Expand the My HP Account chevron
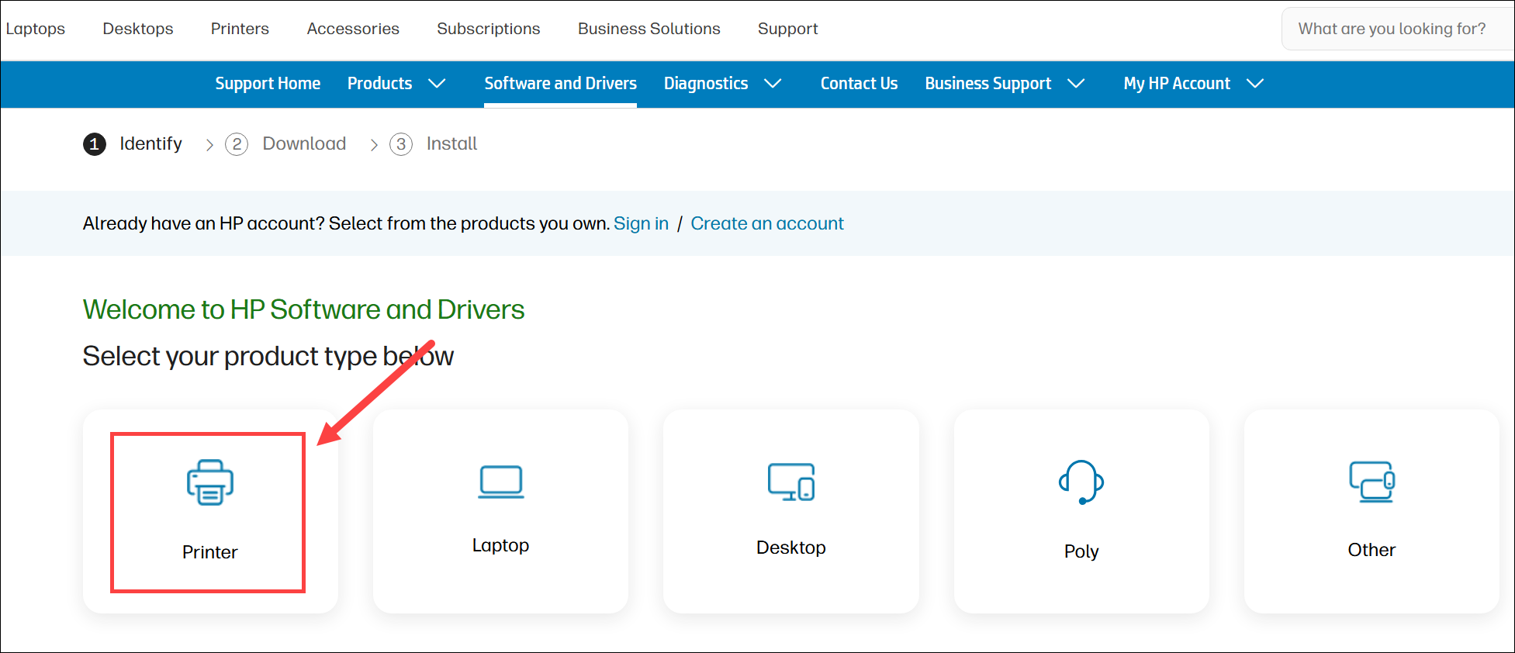 click(1255, 83)
